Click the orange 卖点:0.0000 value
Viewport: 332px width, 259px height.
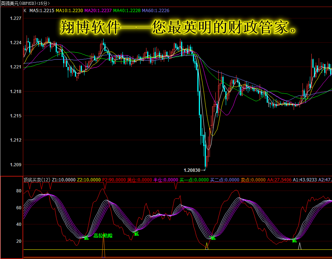(x=253, y=180)
